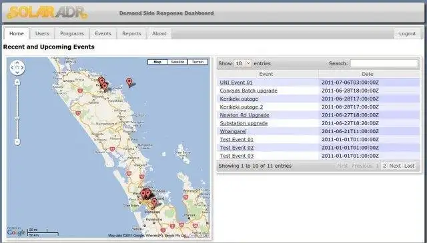Click the SolarADR logo
427x243 pixels.
point(47,13)
